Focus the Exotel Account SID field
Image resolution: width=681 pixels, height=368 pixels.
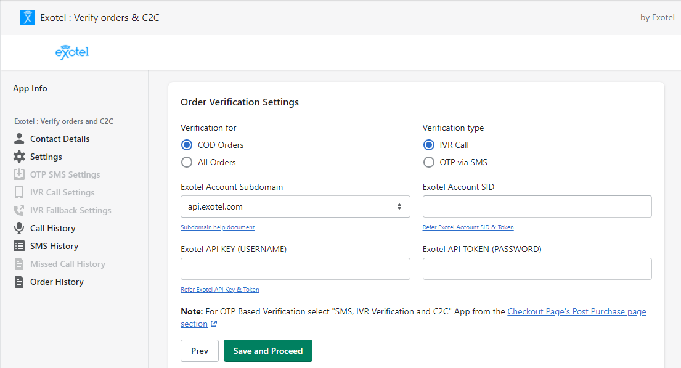[537, 206]
